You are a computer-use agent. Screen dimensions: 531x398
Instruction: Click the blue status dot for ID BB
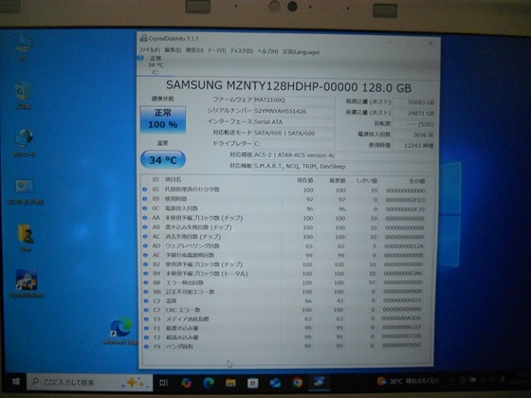146,292
